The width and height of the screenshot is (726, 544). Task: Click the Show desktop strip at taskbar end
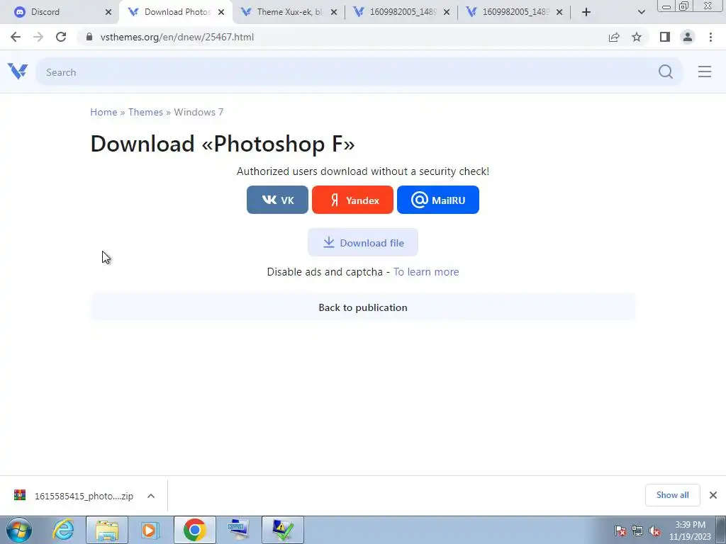coord(721,530)
